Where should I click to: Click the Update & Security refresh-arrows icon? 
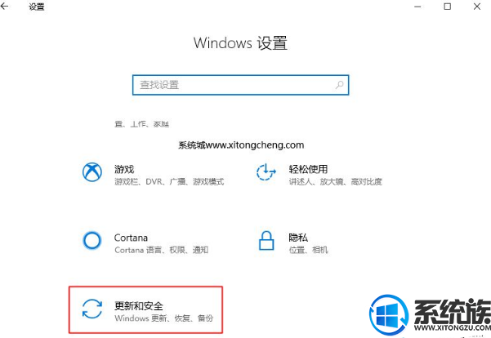click(x=92, y=309)
